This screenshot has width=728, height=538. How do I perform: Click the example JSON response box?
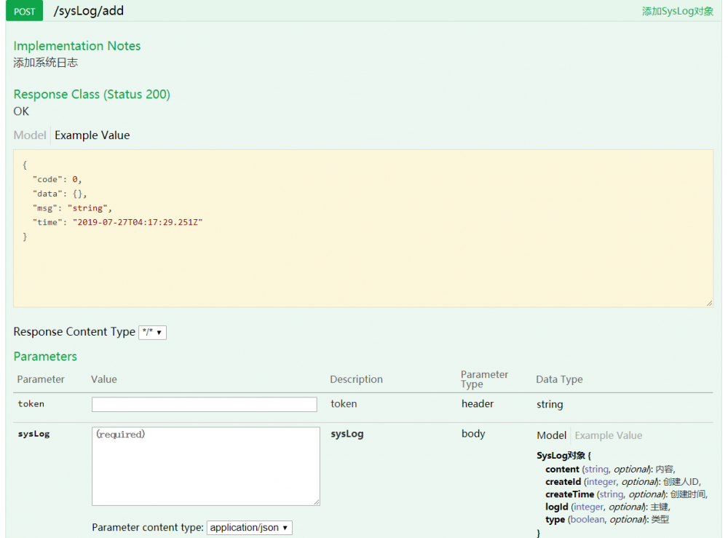(363, 228)
